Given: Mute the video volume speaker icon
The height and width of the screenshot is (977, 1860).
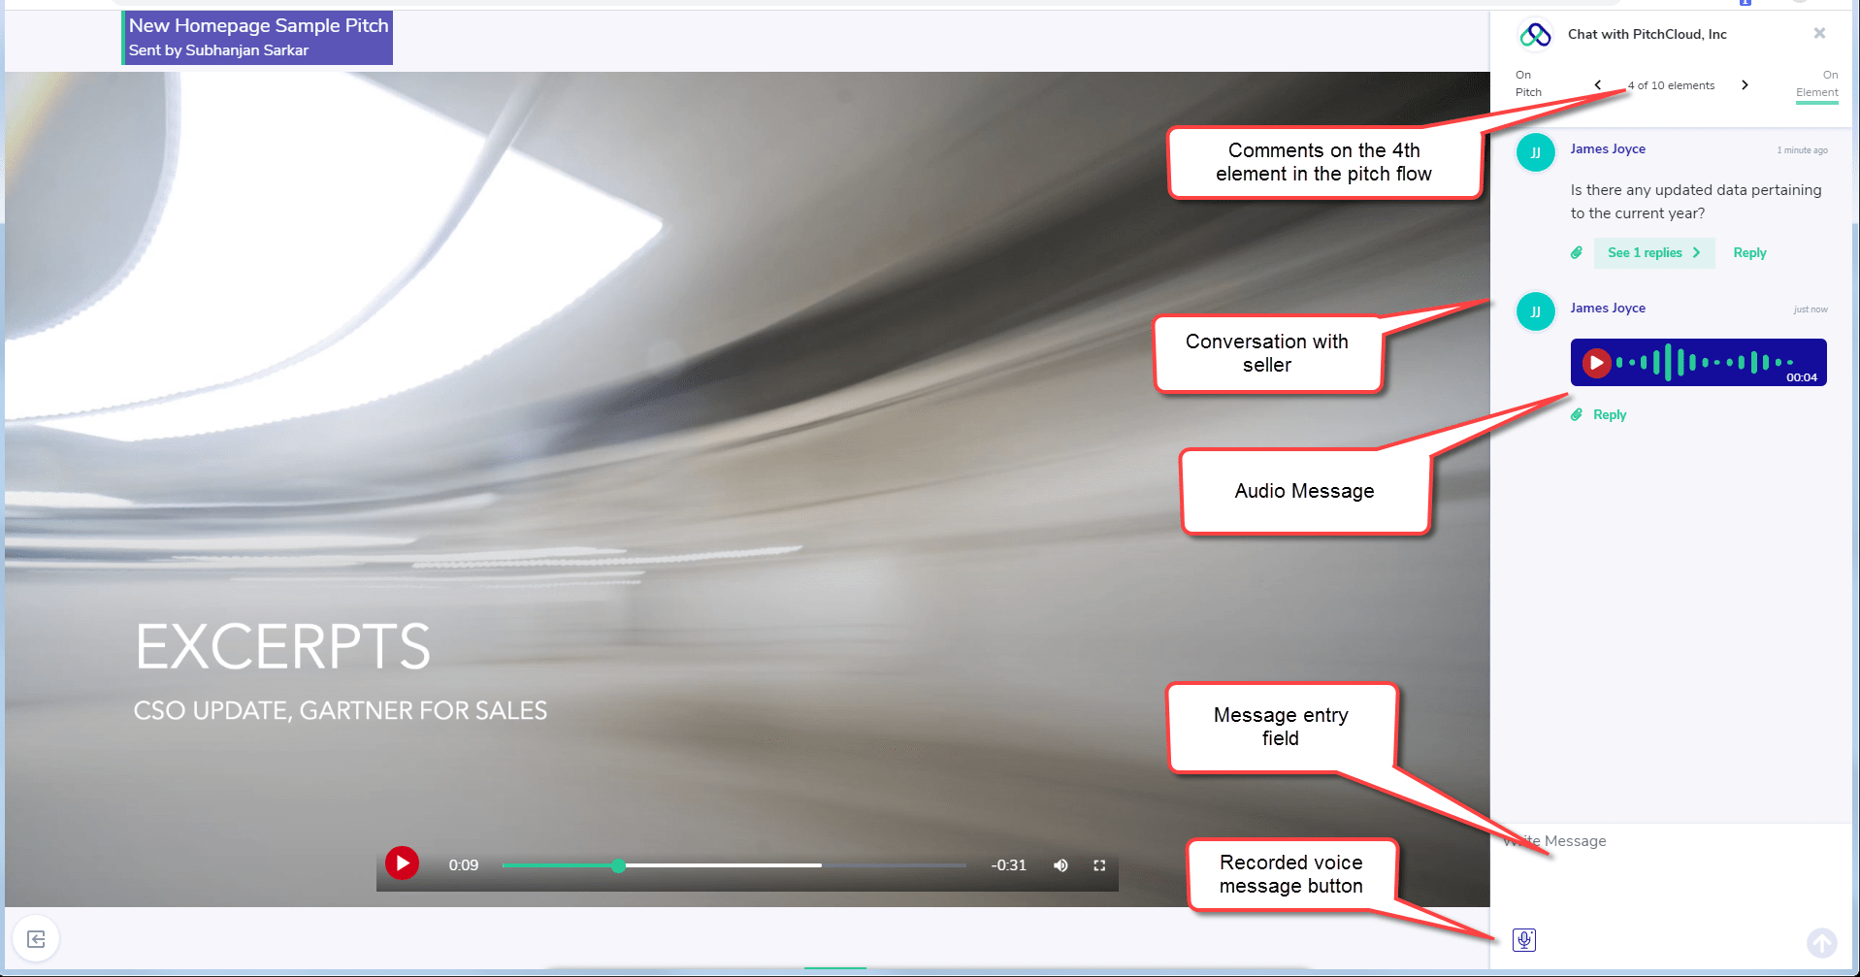Looking at the screenshot, I should pos(1061,865).
